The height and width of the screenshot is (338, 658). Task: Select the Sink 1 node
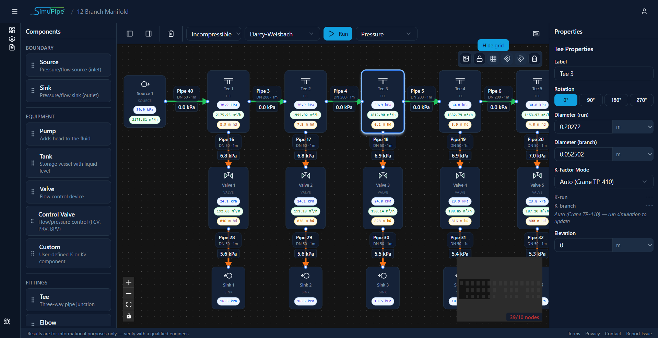pyautogui.click(x=228, y=288)
